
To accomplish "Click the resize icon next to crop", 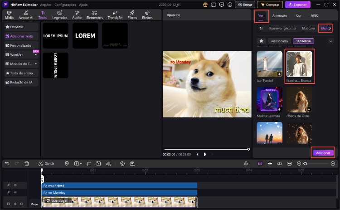I will coord(98,164).
